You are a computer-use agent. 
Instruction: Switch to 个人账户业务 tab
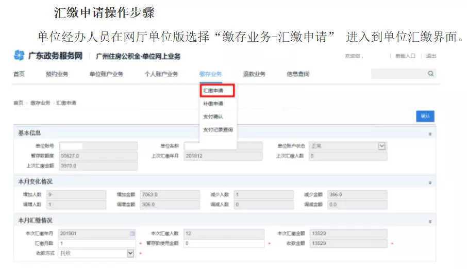161,74
